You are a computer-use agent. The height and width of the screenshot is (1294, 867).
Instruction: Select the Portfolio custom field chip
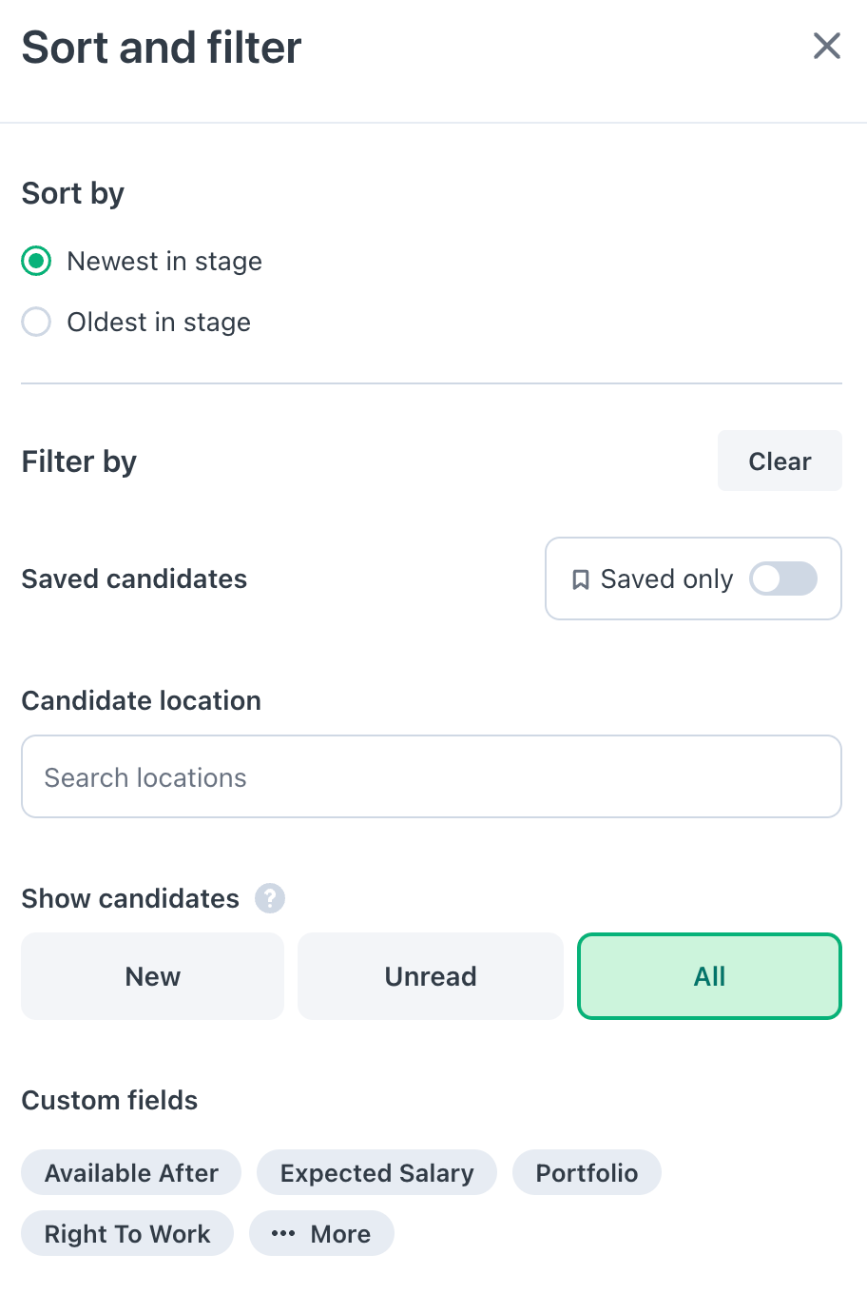(587, 1172)
